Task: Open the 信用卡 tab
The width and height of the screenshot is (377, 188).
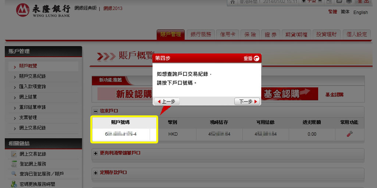Action: pos(228,34)
